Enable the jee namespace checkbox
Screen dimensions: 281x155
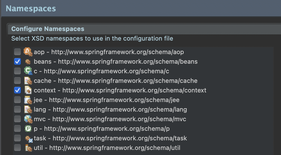point(17,100)
